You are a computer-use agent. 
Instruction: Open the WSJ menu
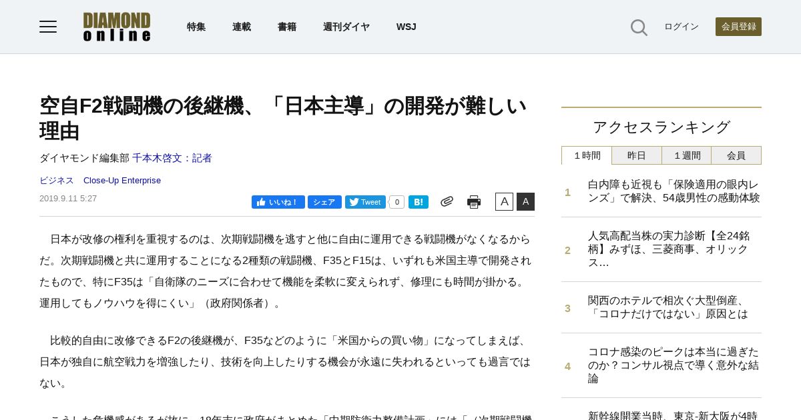pyautogui.click(x=406, y=27)
